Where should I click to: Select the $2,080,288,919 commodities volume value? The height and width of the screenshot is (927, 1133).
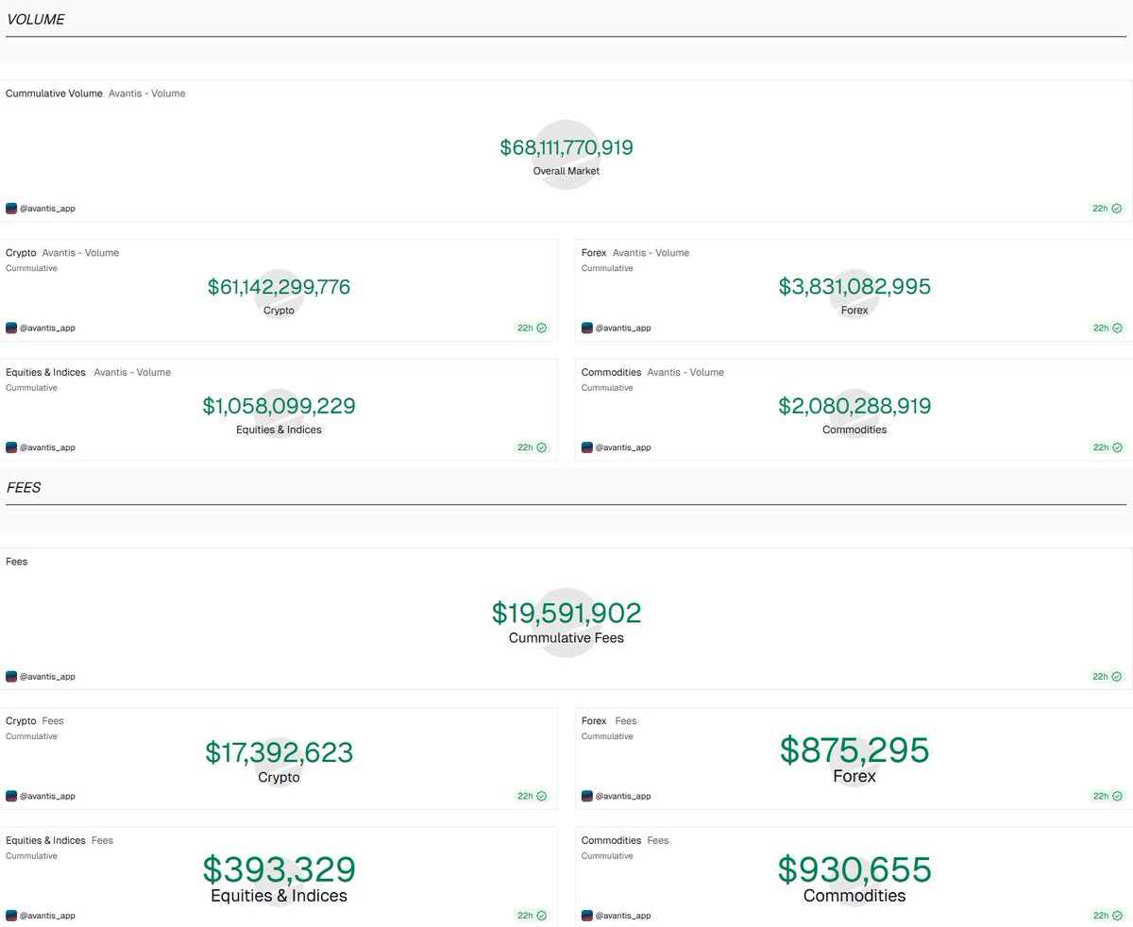854,407
